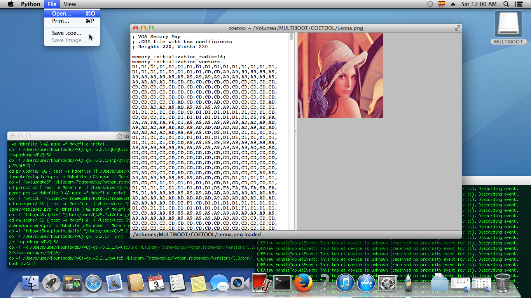Open the Notification Center list icon
The width and height of the screenshot is (531, 298).
pos(519,4)
